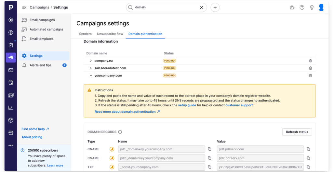Click the Find some help link
This screenshot has height=172, width=333.
pyautogui.click(x=35, y=129)
